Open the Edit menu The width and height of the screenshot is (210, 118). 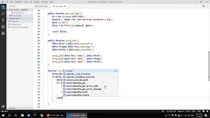click(x=11, y=2)
